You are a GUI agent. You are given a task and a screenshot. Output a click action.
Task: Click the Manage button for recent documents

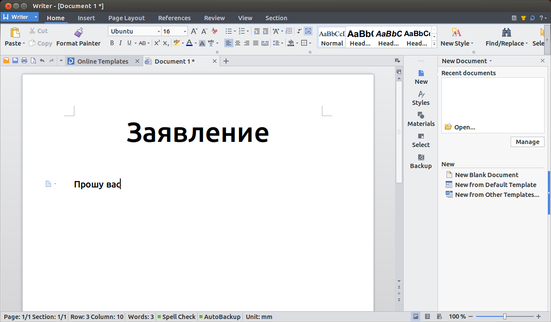527,141
